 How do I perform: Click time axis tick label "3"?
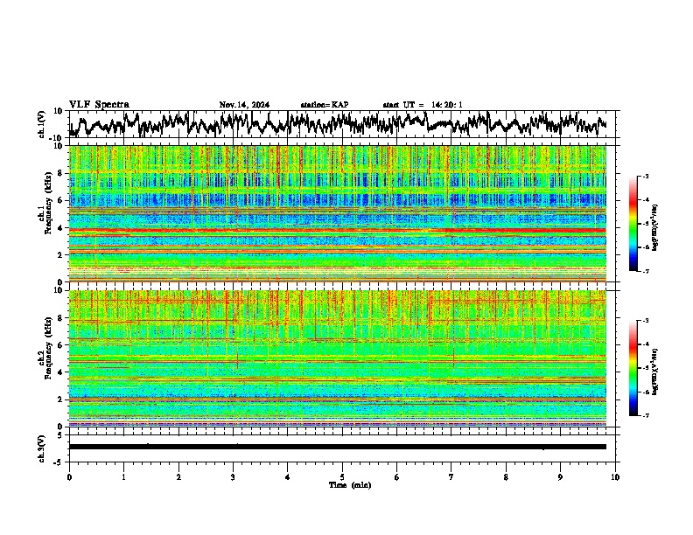click(x=233, y=477)
